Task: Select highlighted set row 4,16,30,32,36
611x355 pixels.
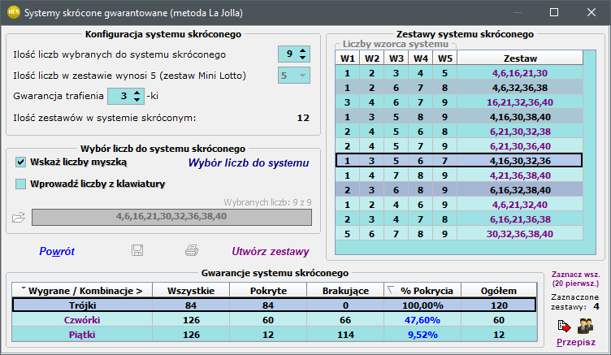Action: click(x=459, y=161)
